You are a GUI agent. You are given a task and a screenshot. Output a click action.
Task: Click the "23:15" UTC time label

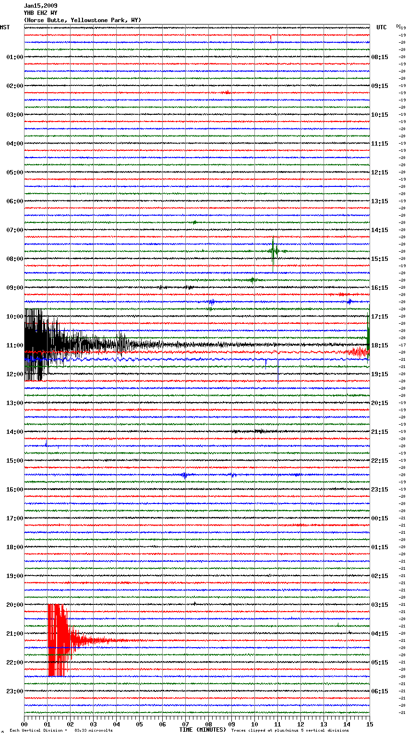click(x=380, y=490)
